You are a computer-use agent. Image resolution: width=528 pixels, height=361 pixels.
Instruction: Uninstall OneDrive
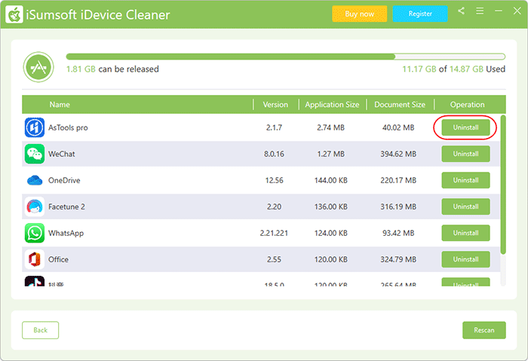click(x=465, y=180)
